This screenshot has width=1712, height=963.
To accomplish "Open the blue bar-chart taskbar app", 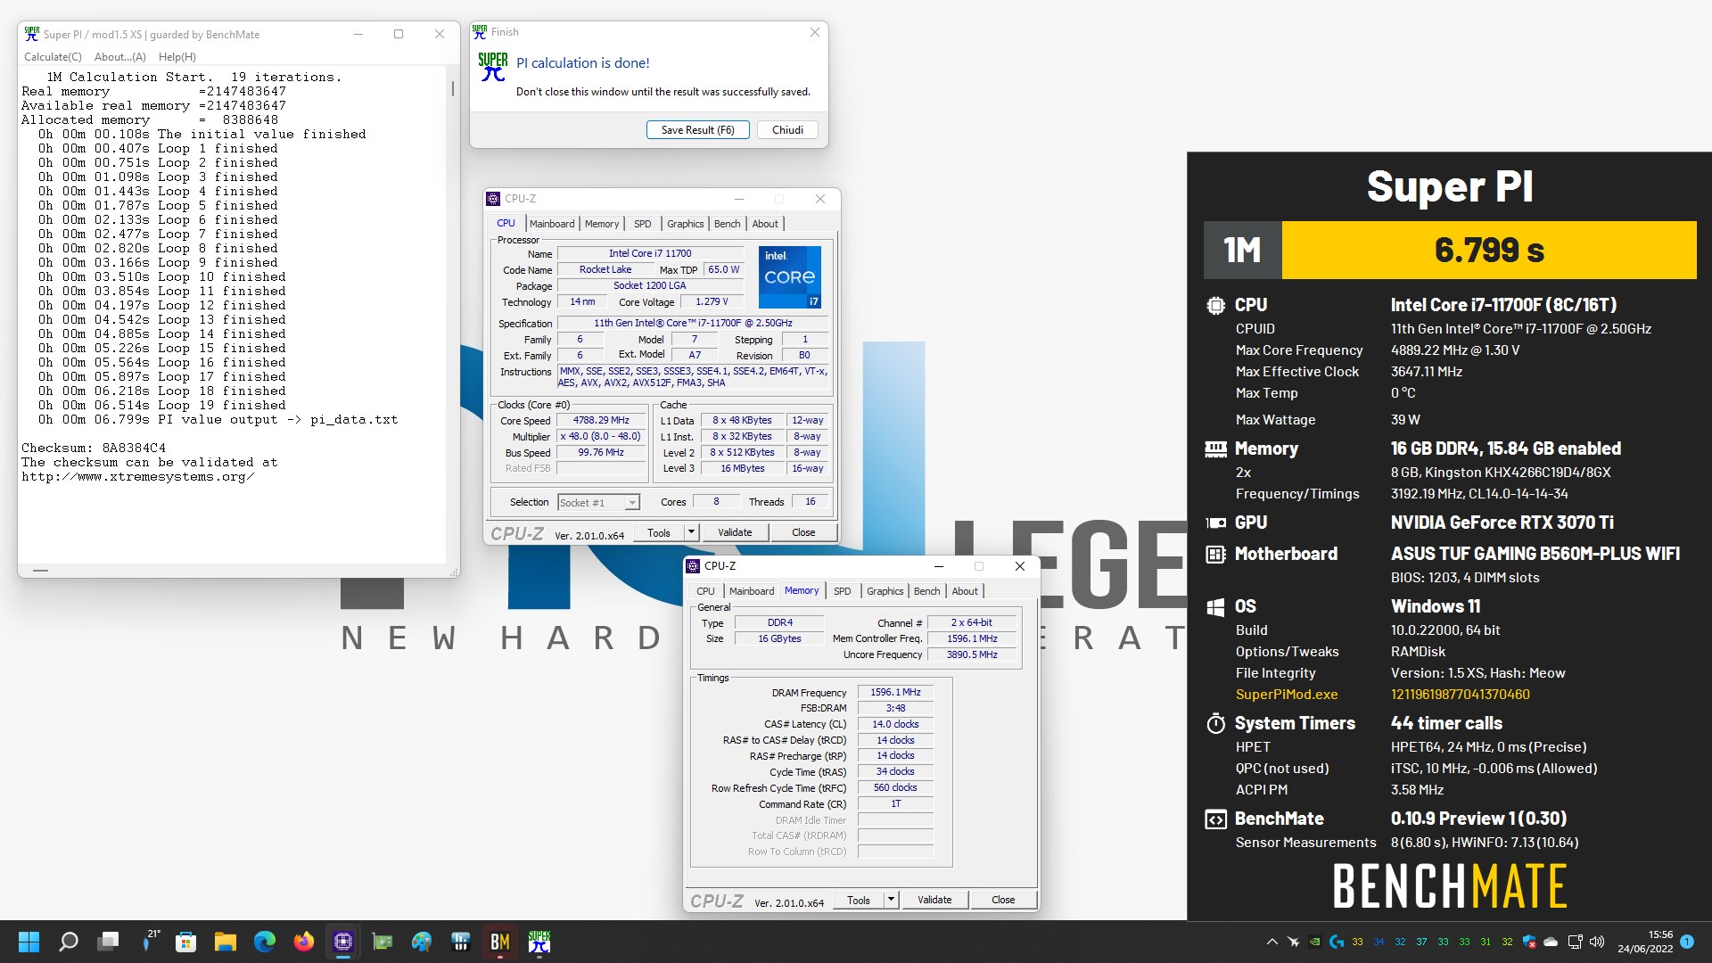I will point(461,942).
